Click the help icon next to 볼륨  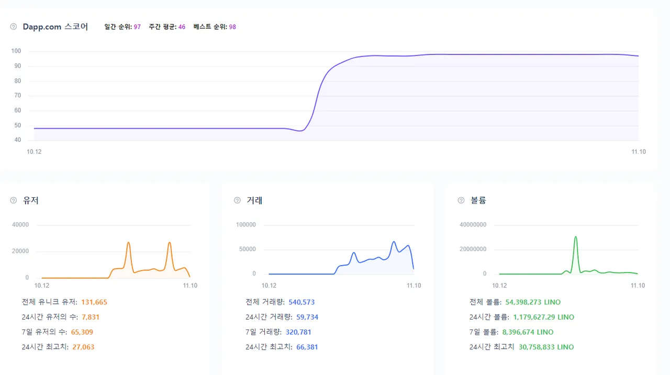point(461,200)
